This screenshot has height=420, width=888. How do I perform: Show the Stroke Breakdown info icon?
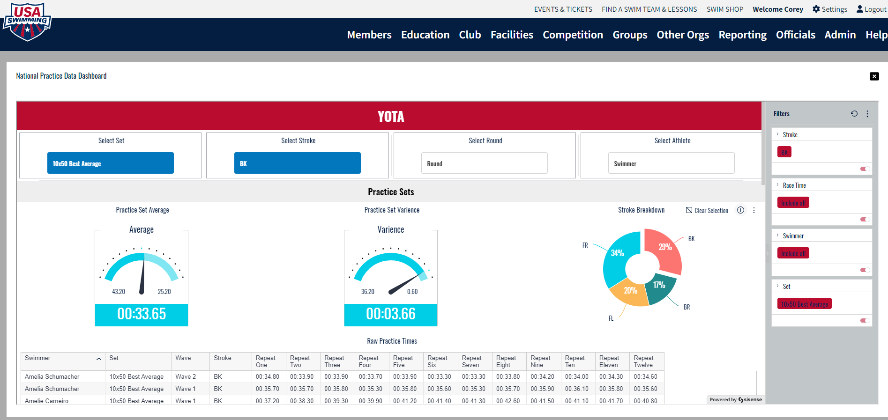pos(740,210)
